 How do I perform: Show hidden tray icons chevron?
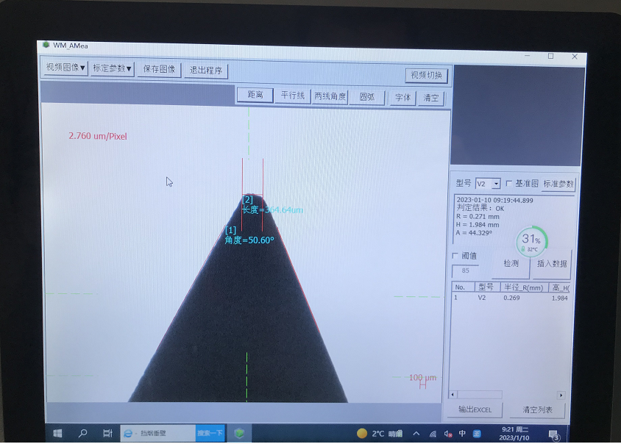click(416, 434)
